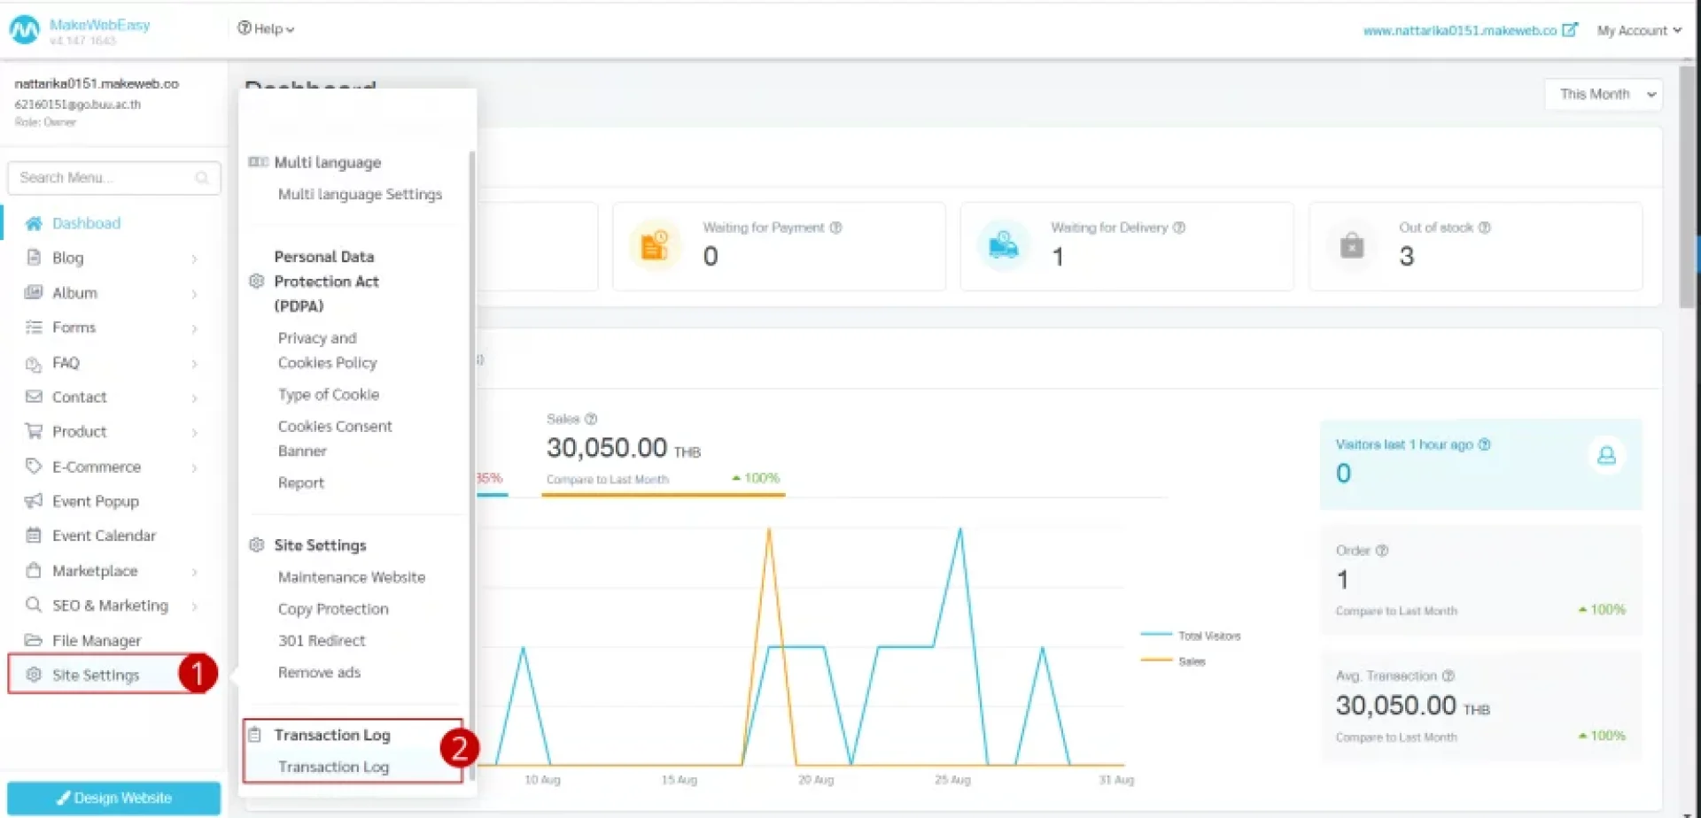
Task: Expand the My Account dropdown
Action: (x=1638, y=30)
